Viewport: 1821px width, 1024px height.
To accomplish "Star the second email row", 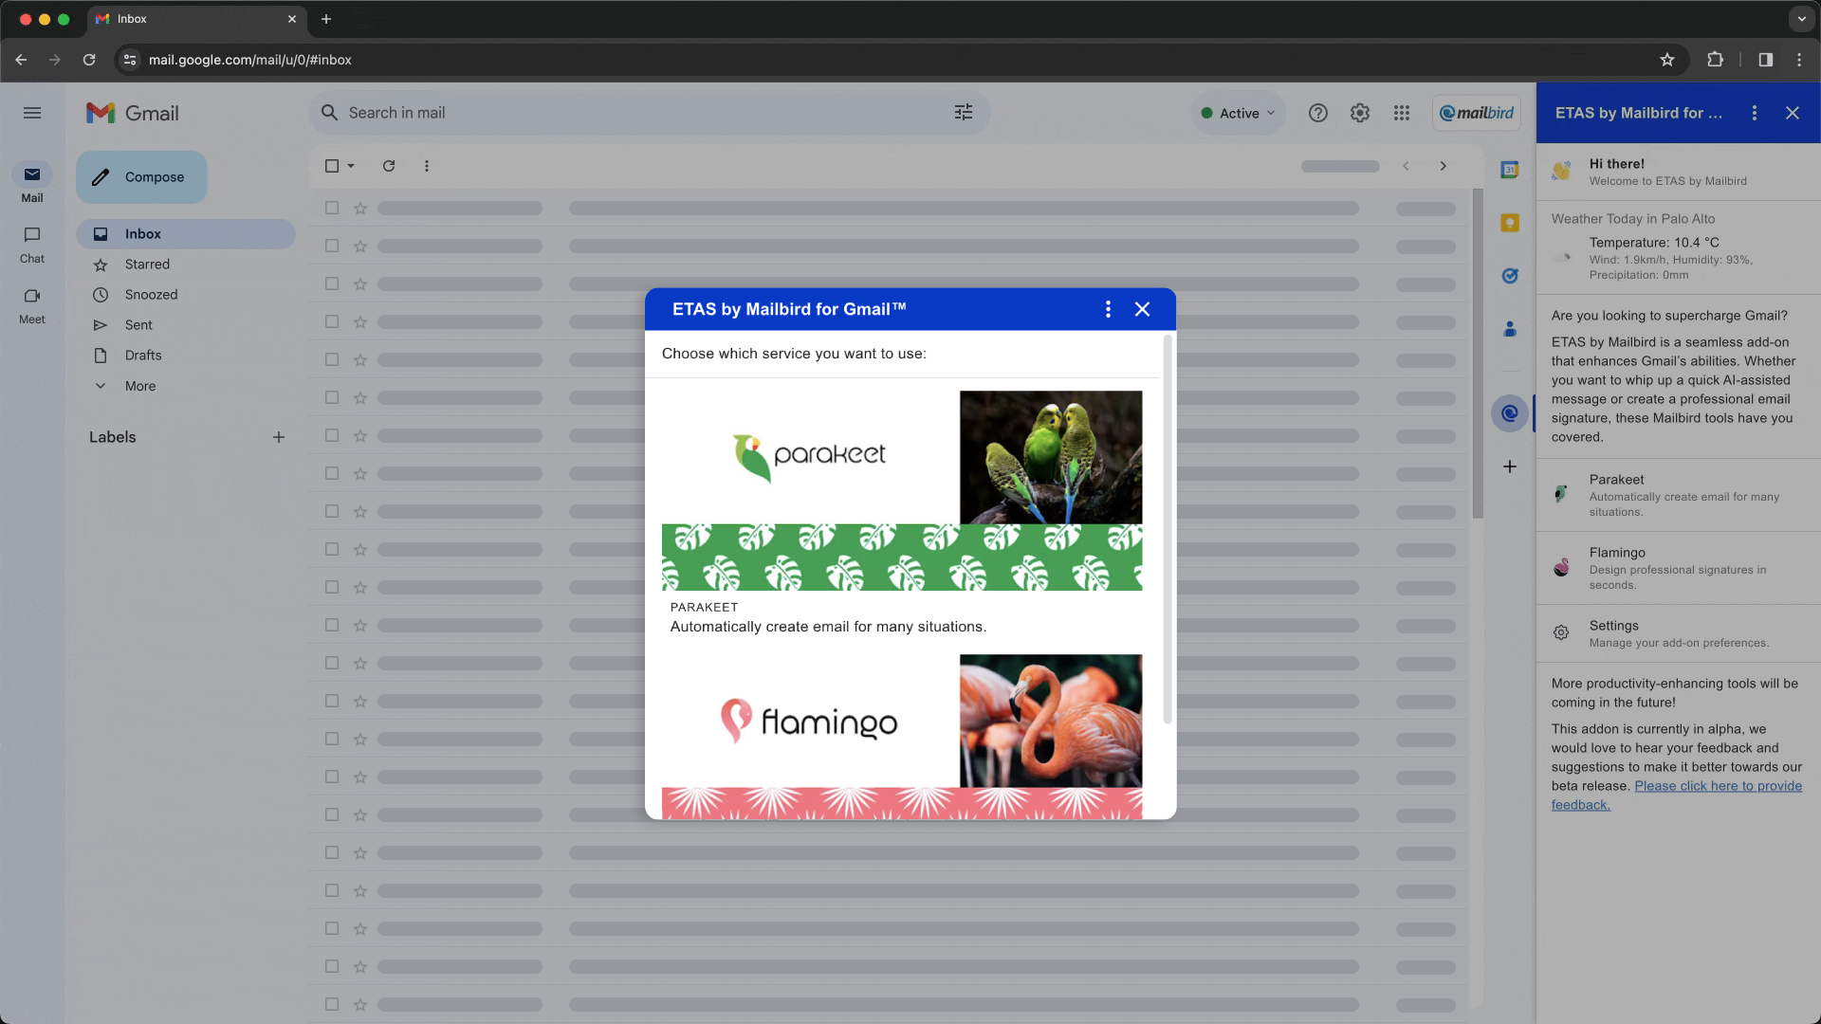I will [360, 246].
